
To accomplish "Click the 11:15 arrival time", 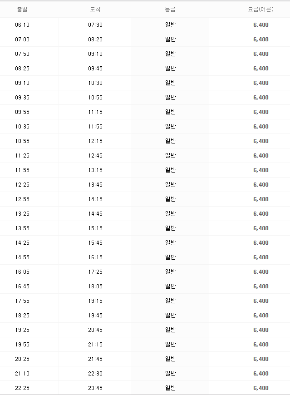I will [x=95, y=112].
